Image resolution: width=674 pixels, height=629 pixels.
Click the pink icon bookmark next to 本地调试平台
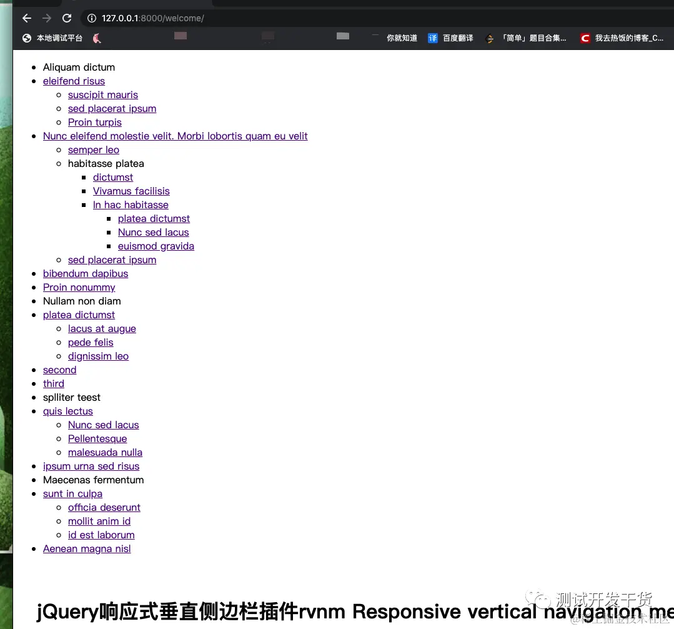click(96, 38)
